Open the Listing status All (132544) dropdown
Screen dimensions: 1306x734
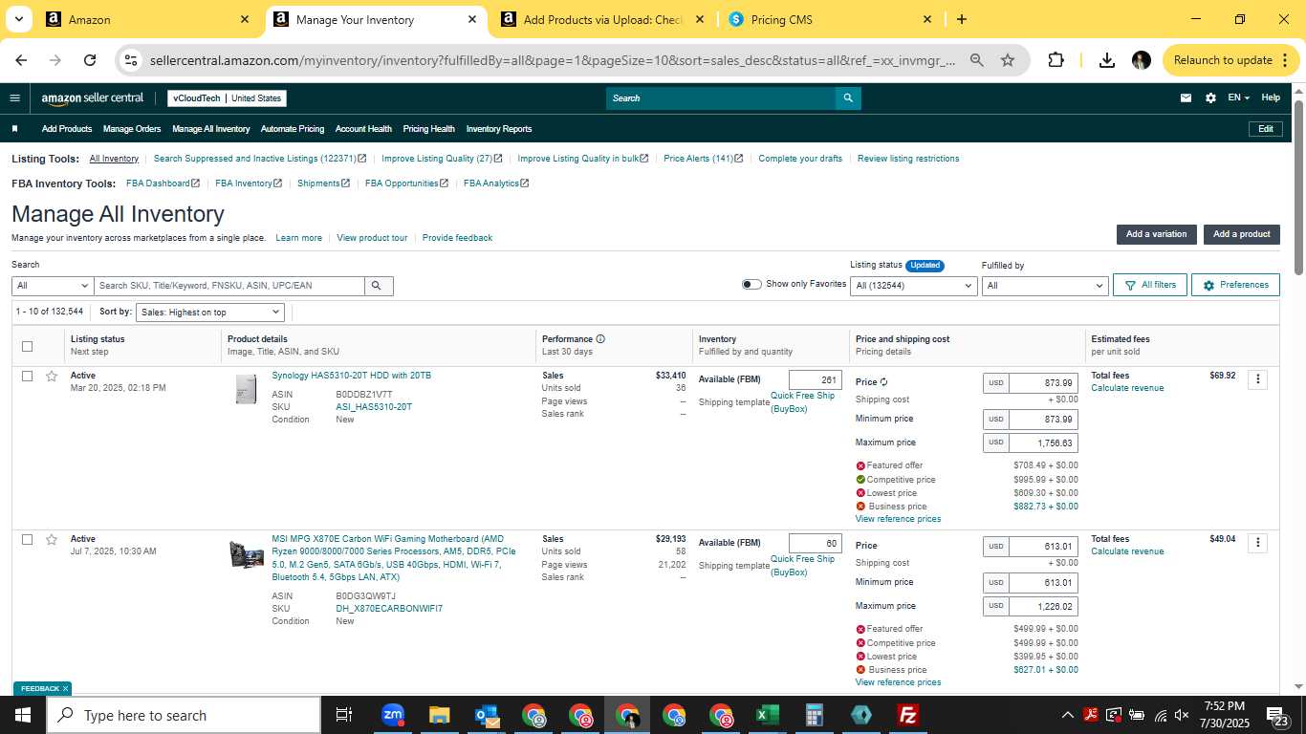913,286
